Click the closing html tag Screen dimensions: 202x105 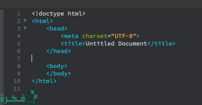coord(44,81)
